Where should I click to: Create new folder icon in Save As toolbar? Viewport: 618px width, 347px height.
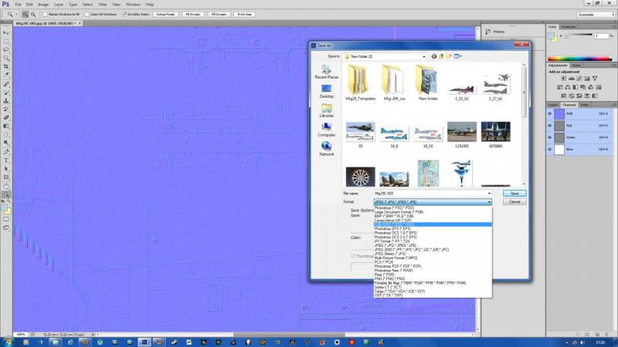449,56
